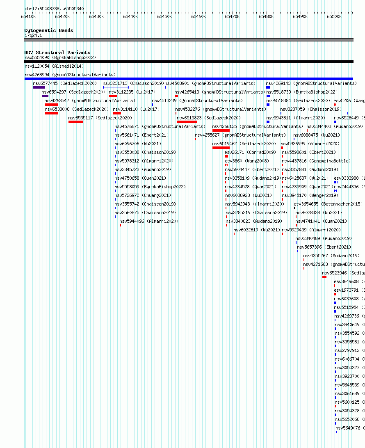Select the nsv6594297 (Sedlazeck2020) label
The image size is (365, 448).
coord(74,92)
